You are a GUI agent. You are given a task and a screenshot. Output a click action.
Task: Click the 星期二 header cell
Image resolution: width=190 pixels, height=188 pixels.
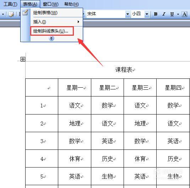107,88
